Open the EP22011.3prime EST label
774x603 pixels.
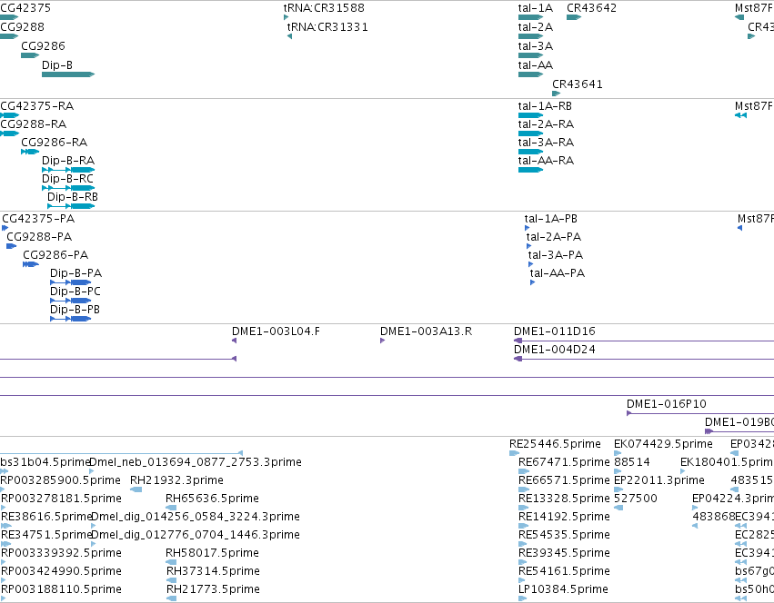coord(659,480)
